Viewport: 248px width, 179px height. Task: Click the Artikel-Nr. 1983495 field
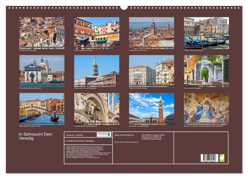coord(75,135)
